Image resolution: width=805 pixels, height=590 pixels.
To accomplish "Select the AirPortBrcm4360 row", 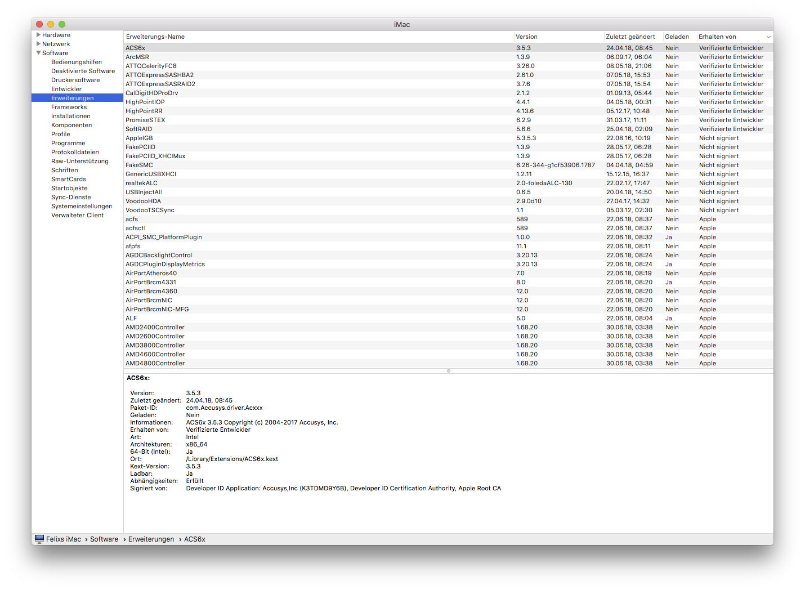I will [449, 291].
